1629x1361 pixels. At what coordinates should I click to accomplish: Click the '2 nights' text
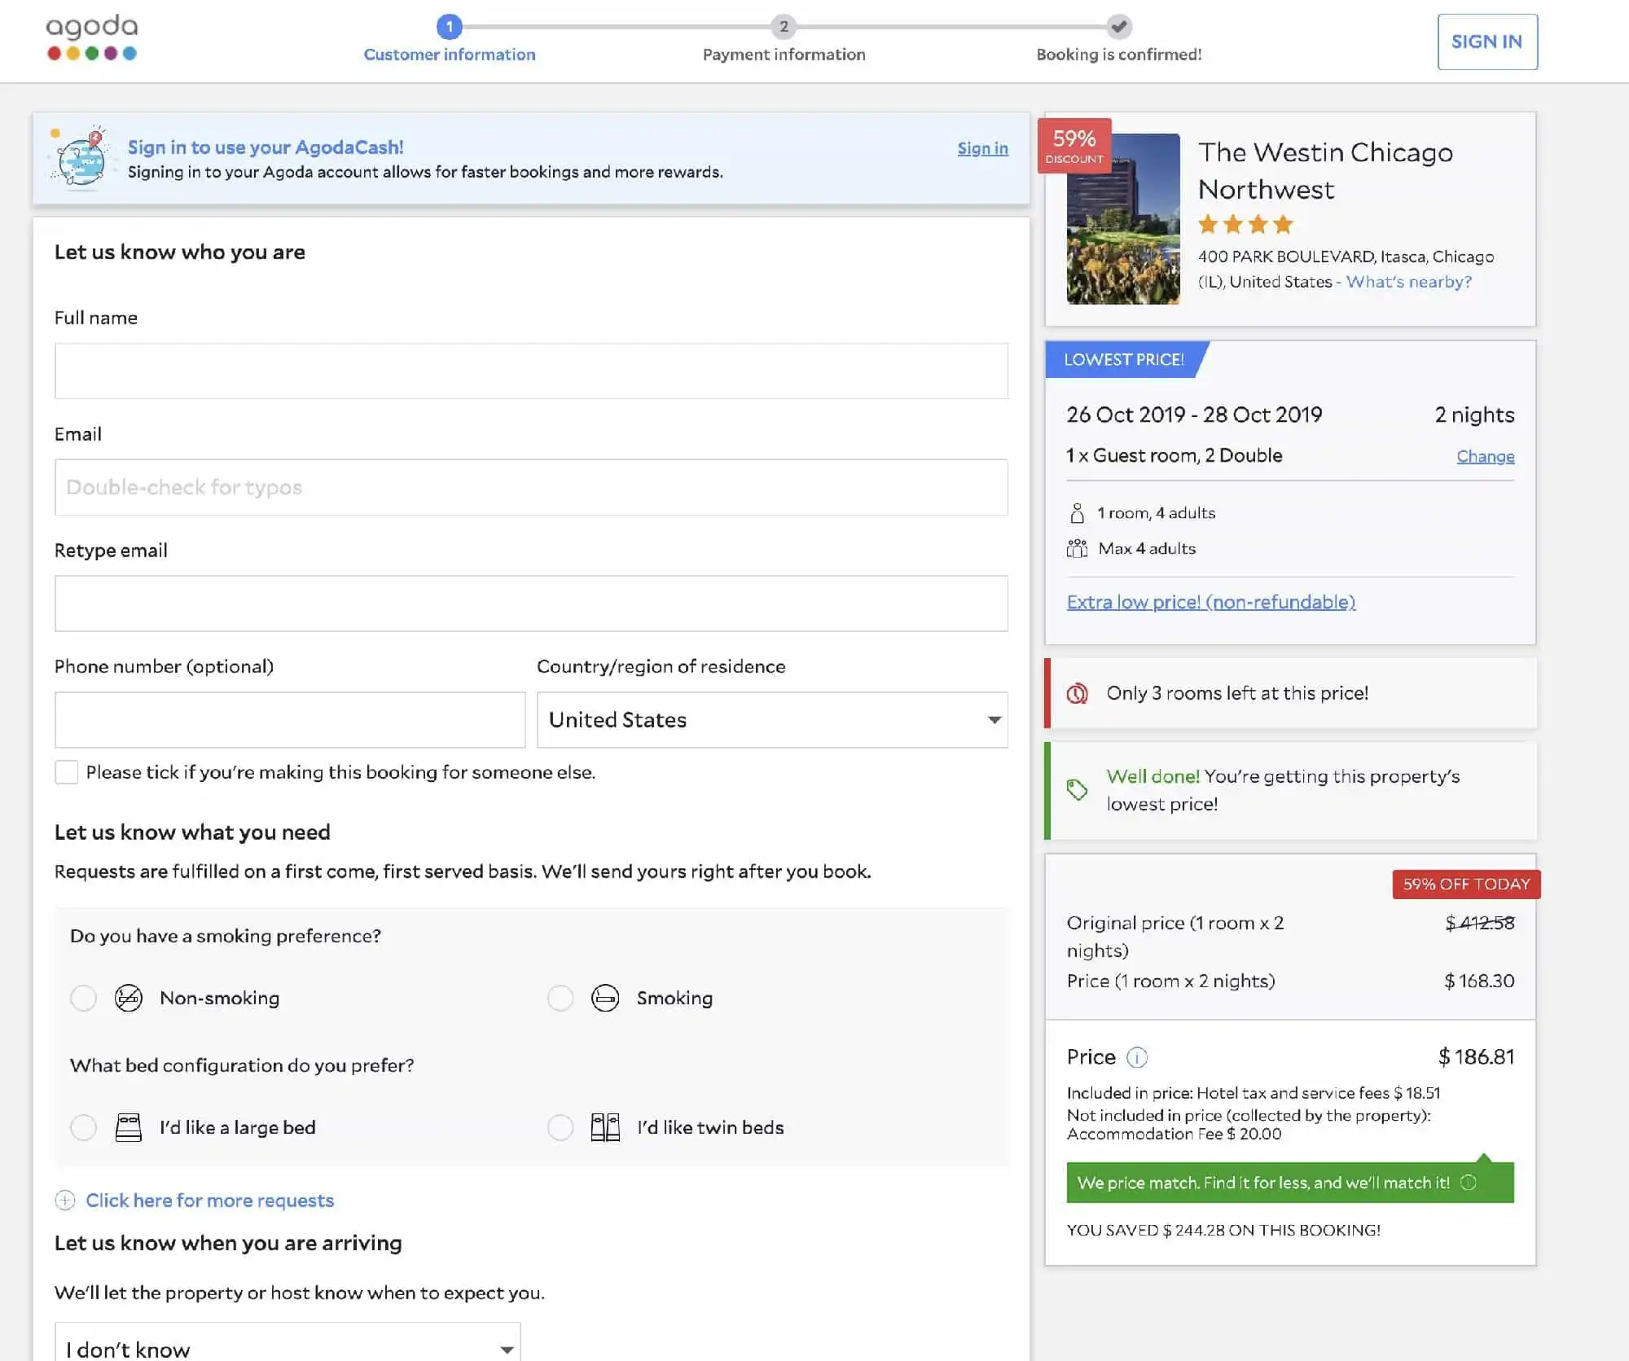coord(1474,415)
